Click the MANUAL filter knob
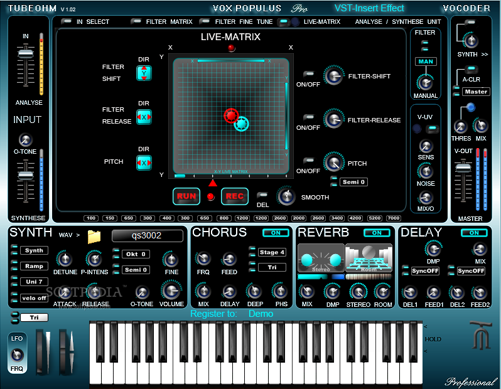Viewport: 501px width, 389px height. point(425,83)
